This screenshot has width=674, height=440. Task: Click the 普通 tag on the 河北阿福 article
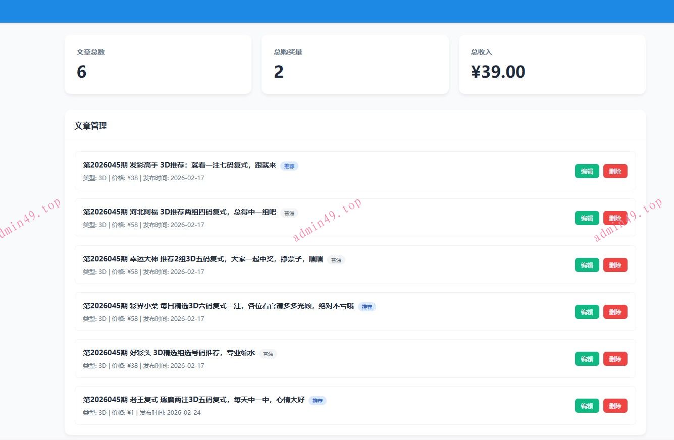(x=289, y=213)
